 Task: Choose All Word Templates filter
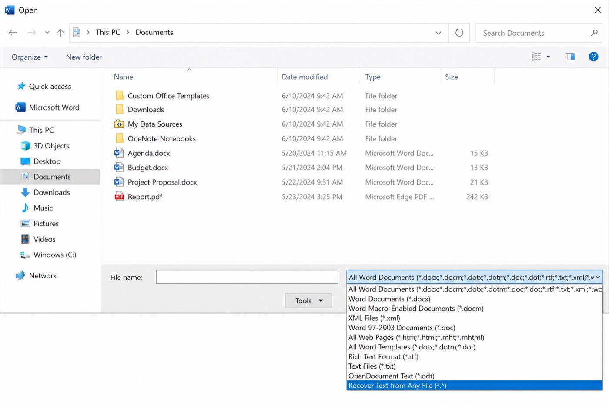(x=475, y=347)
